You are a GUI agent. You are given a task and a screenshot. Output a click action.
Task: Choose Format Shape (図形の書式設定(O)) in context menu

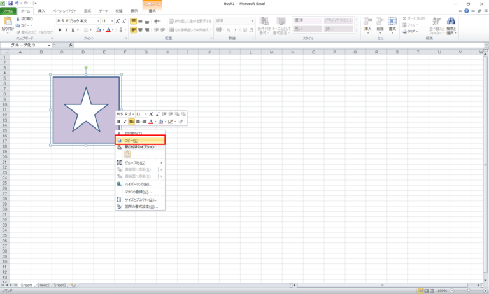click(x=140, y=206)
